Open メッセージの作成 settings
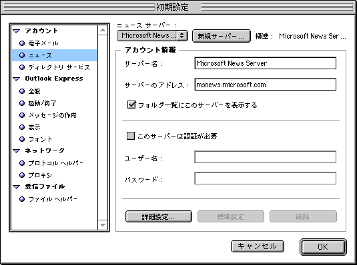The image size is (357, 265). pos(52,115)
